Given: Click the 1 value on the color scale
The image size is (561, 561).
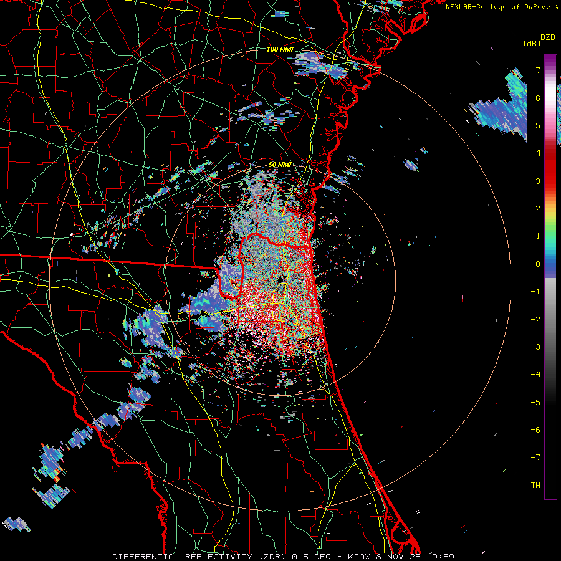Looking at the screenshot, I should coord(538,236).
